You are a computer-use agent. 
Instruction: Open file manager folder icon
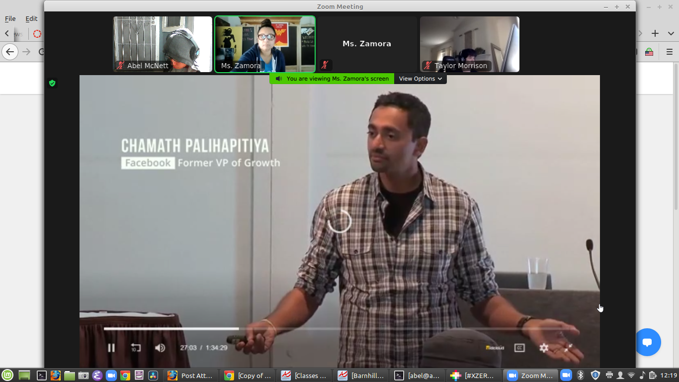[x=70, y=376]
